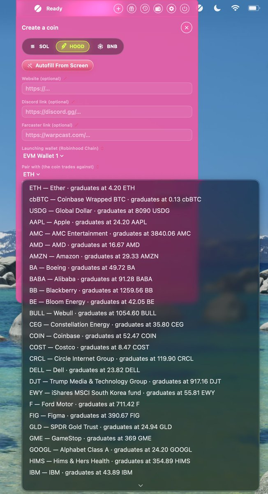The height and width of the screenshot is (494, 268).
Task: Click the Ready status text
Action: (54, 9)
